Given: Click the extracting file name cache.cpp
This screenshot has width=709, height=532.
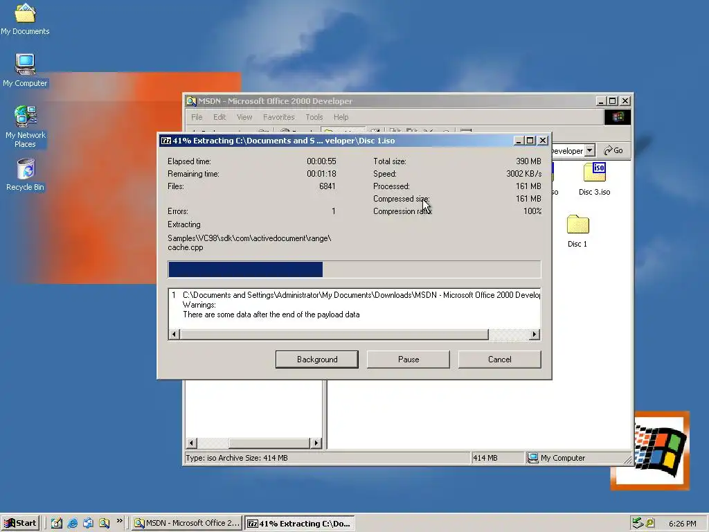Looking at the screenshot, I should 186,247.
